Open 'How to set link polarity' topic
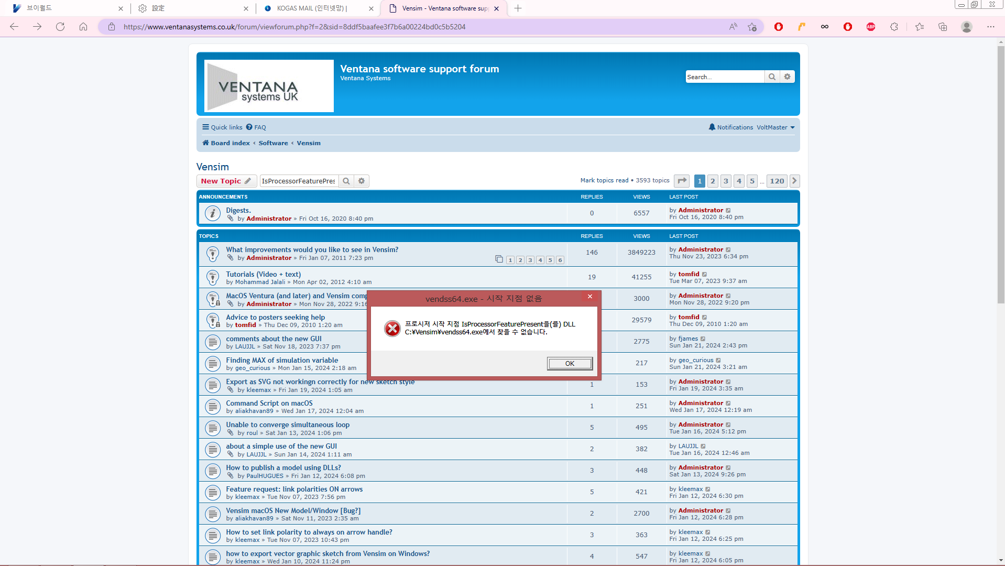Viewport: 1005px width, 566px height. (x=309, y=532)
